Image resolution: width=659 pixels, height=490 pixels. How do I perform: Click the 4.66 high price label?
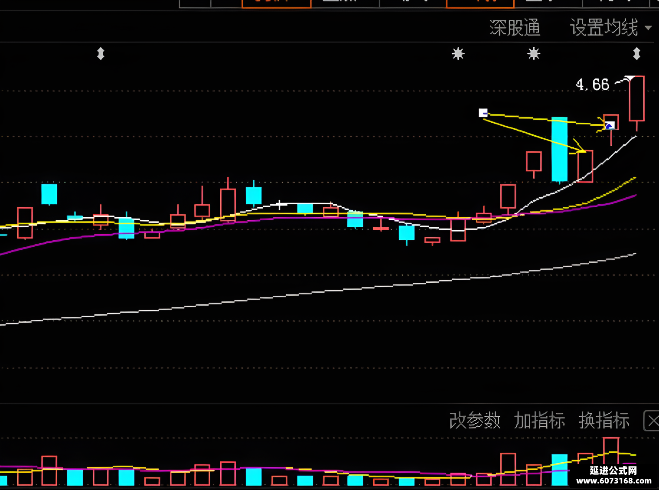[592, 85]
